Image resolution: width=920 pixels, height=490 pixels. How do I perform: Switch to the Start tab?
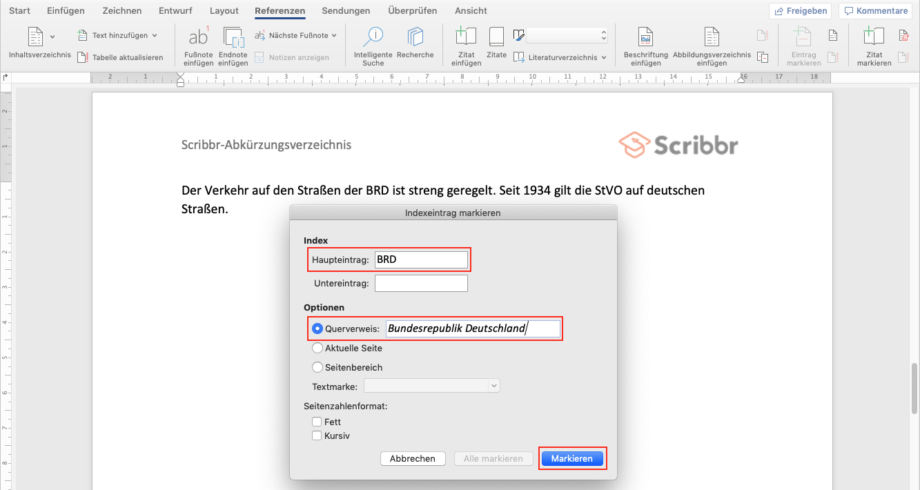19,10
